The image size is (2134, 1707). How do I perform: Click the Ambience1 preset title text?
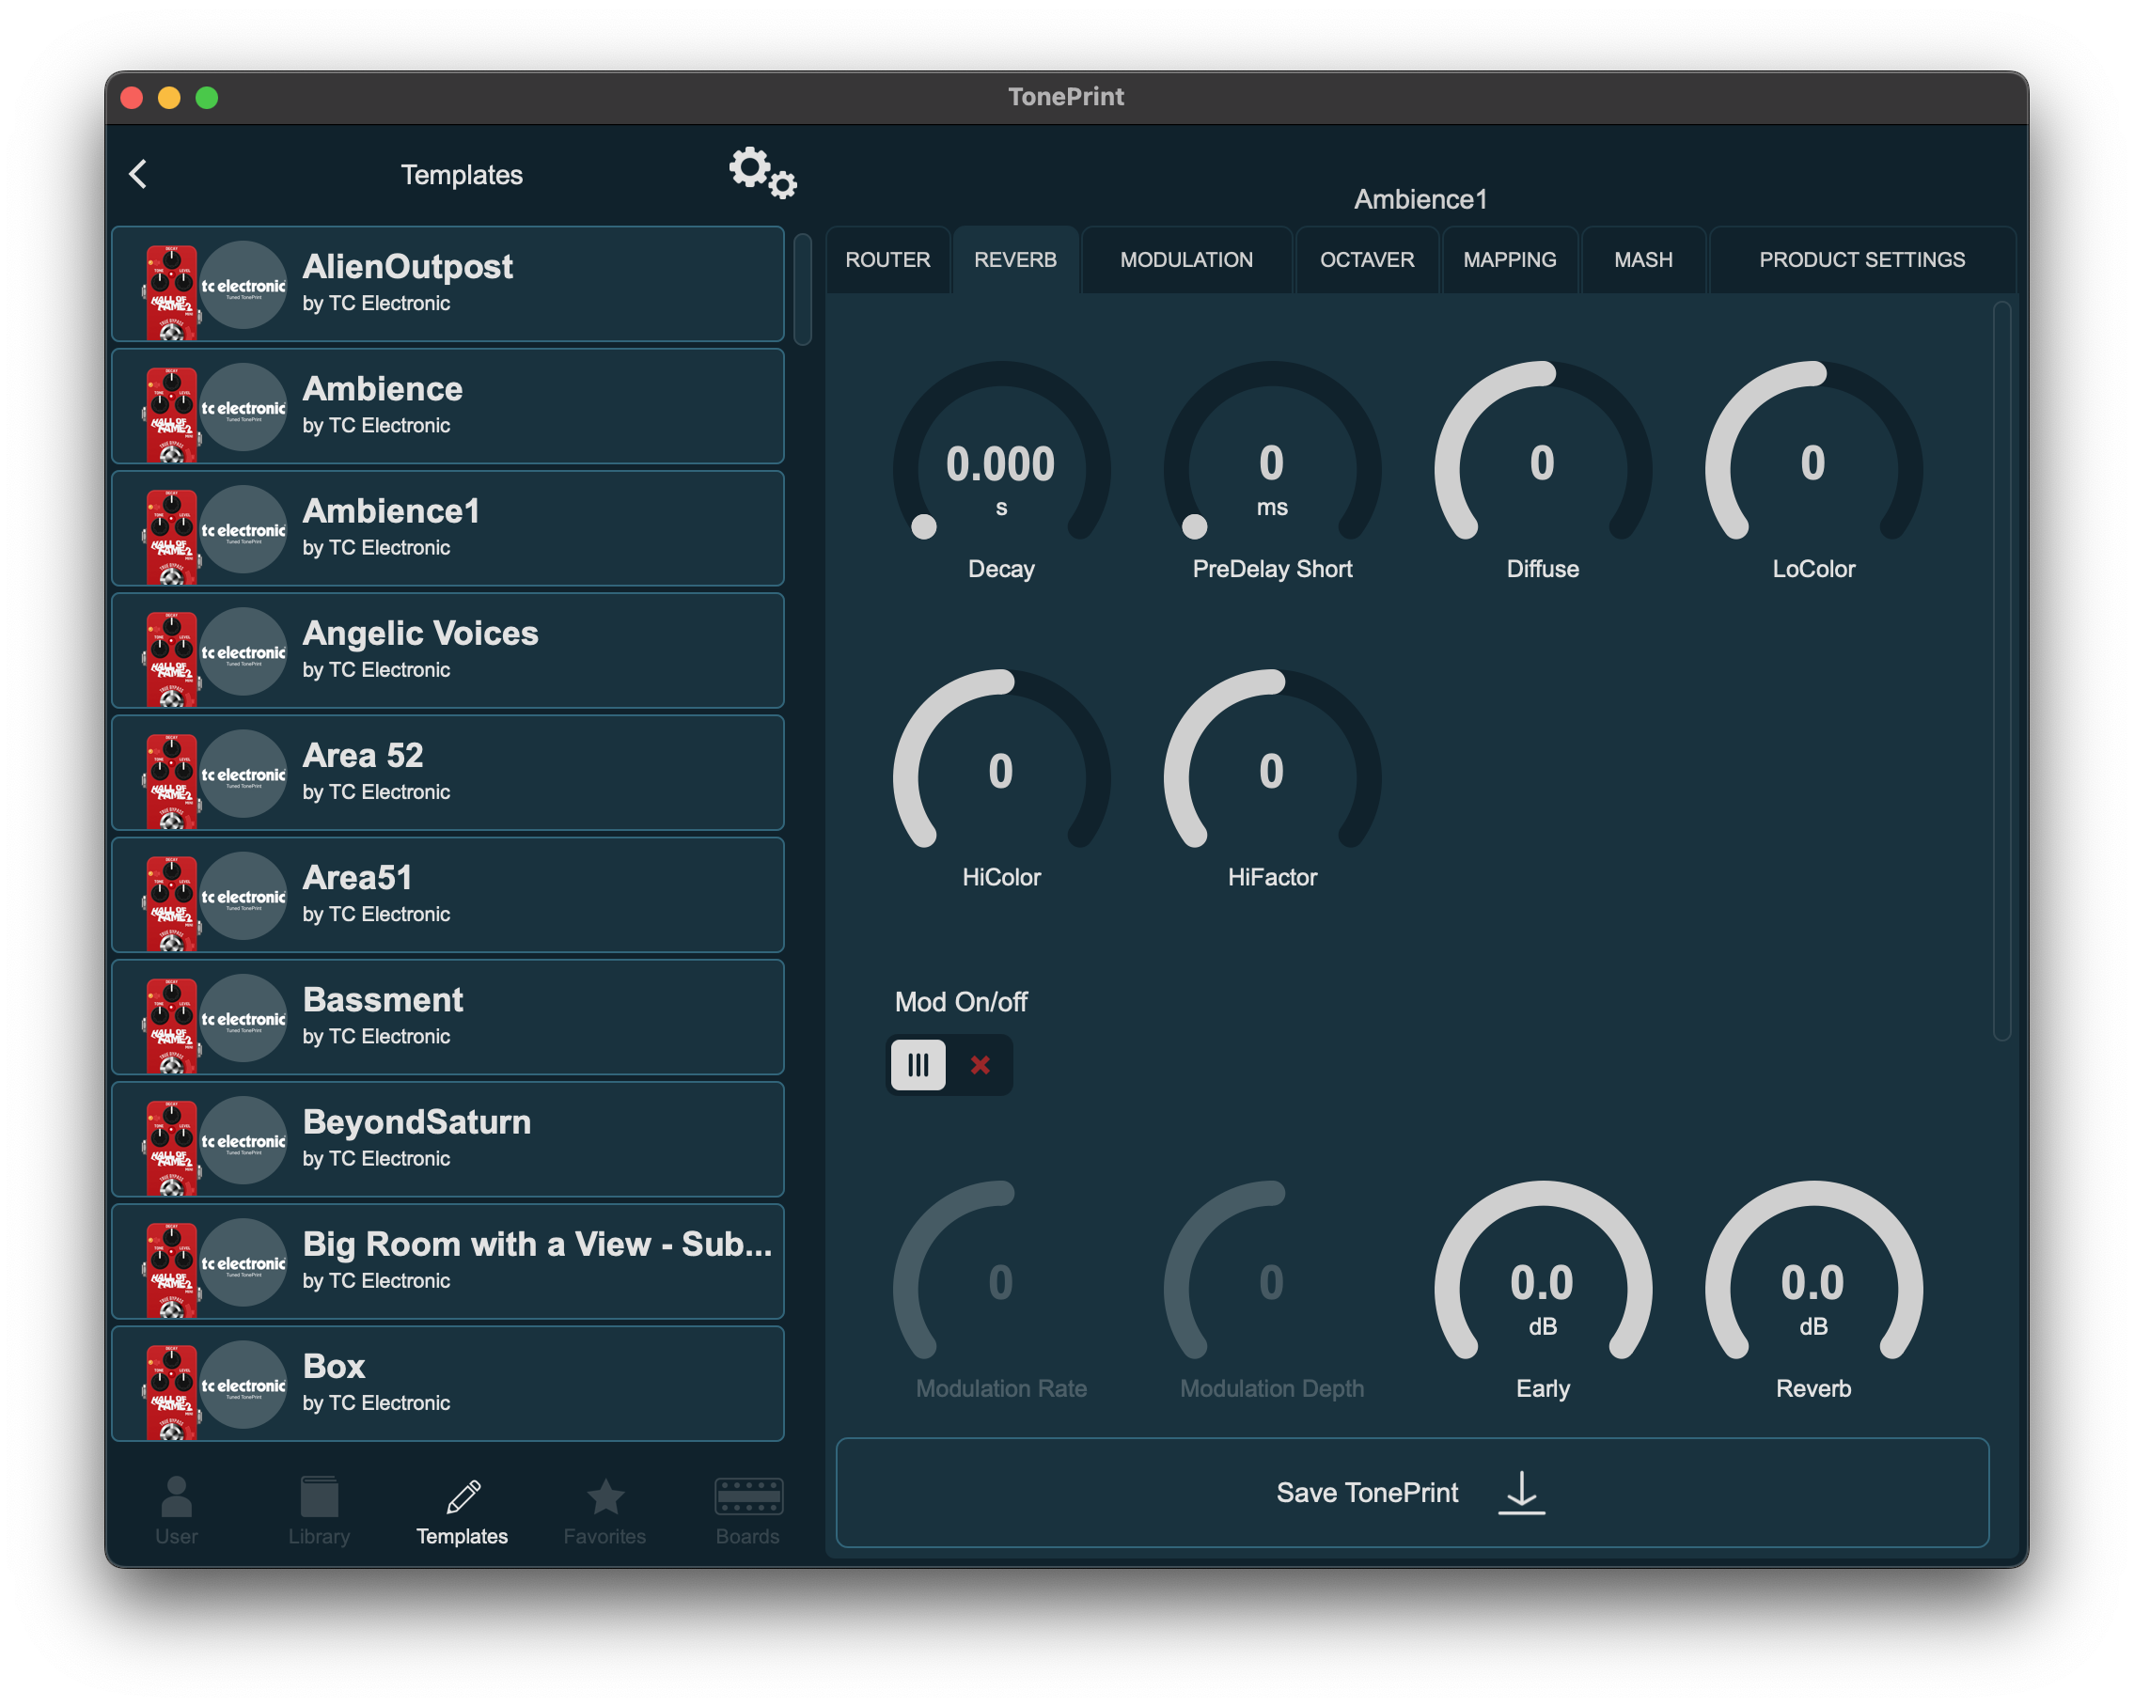(1420, 199)
